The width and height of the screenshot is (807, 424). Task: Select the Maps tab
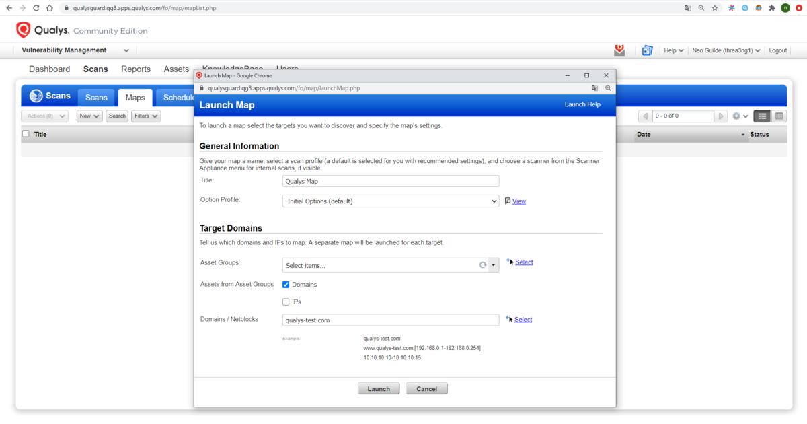(x=135, y=98)
